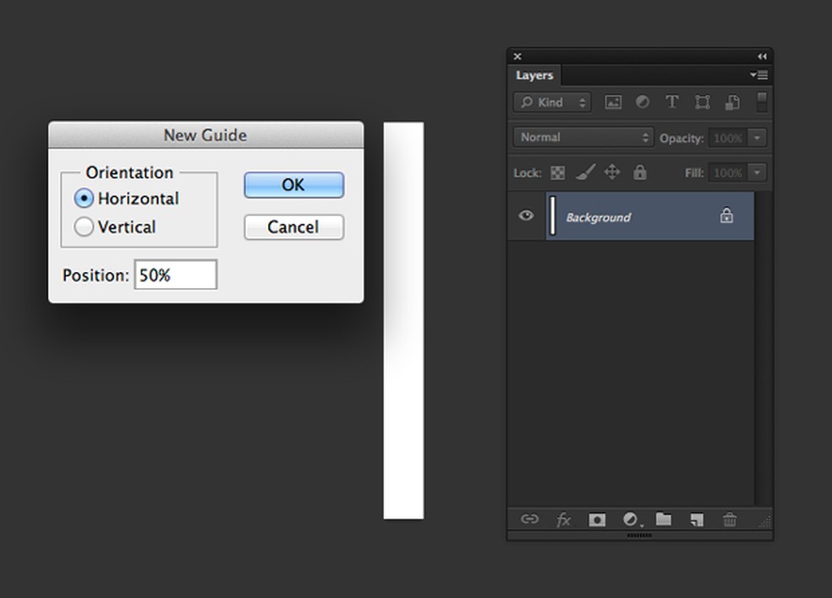
Task: Click the lock transparent pixels icon
Action: tap(558, 172)
